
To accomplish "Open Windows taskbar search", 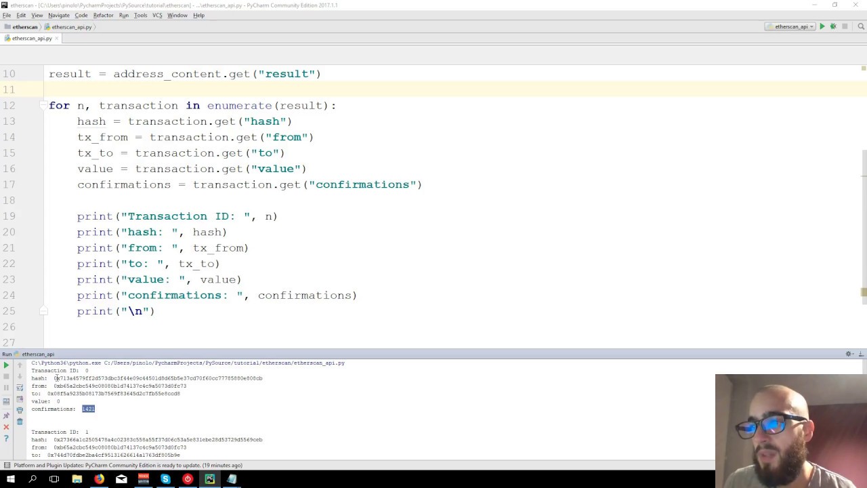I will (33, 479).
